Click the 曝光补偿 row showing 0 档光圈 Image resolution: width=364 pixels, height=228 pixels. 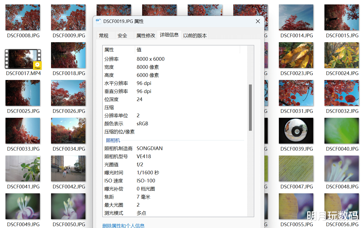(175, 189)
